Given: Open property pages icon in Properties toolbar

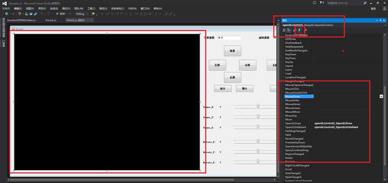Looking at the screenshot, I should coord(305,30).
